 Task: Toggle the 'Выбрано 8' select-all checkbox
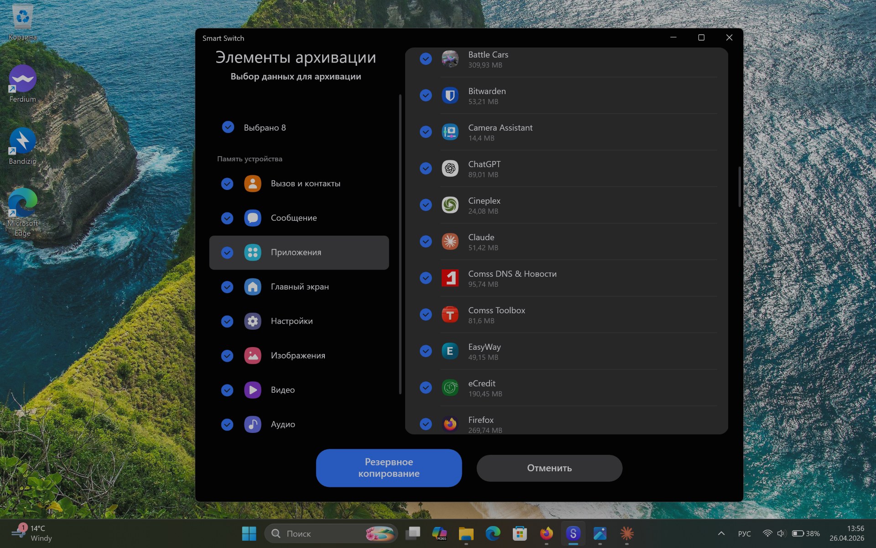point(228,127)
